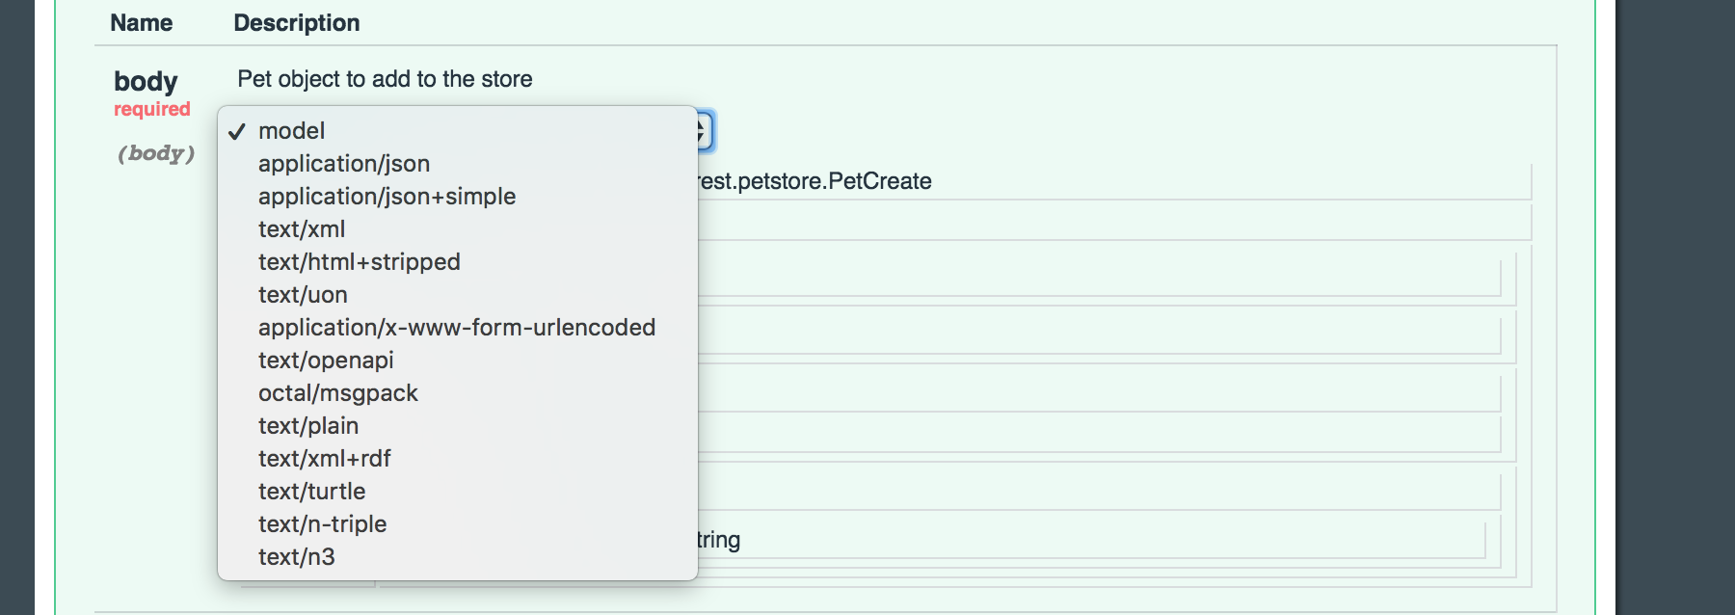The width and height of the screenshot is (1735, 615).
Task: Choose the text/n3 option
Action: tap(297, 557)
